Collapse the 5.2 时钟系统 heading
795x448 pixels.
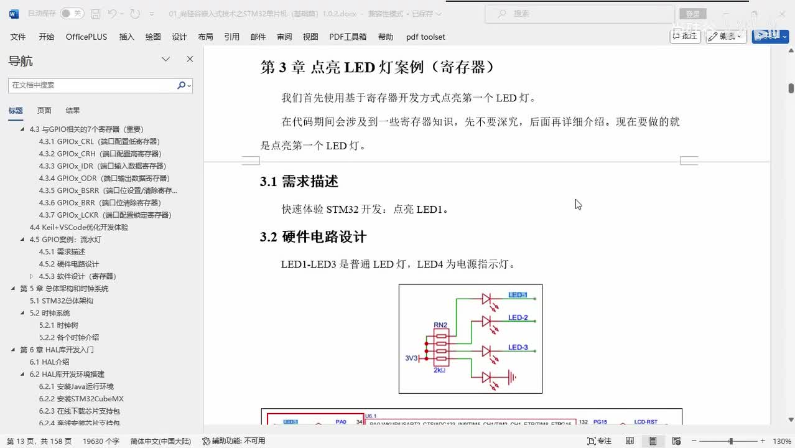[x=22, y=313]
